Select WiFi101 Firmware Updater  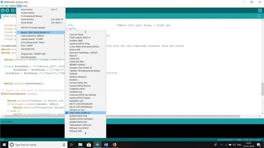click(41, 28)
